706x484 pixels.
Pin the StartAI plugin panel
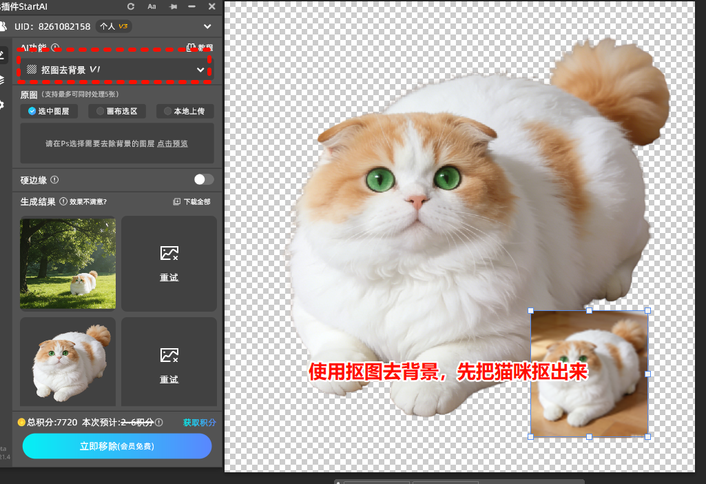pos(171,6)
